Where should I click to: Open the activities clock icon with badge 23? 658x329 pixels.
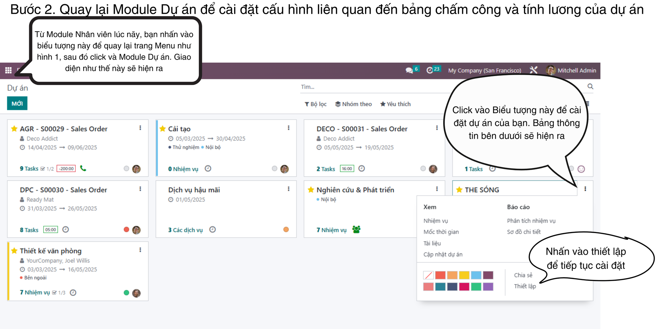[x=429, y=70]
